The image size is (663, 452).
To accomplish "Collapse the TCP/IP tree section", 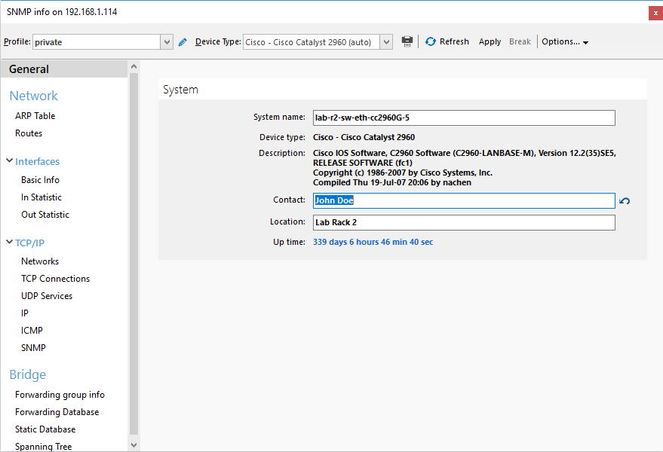I will point(9,242).
